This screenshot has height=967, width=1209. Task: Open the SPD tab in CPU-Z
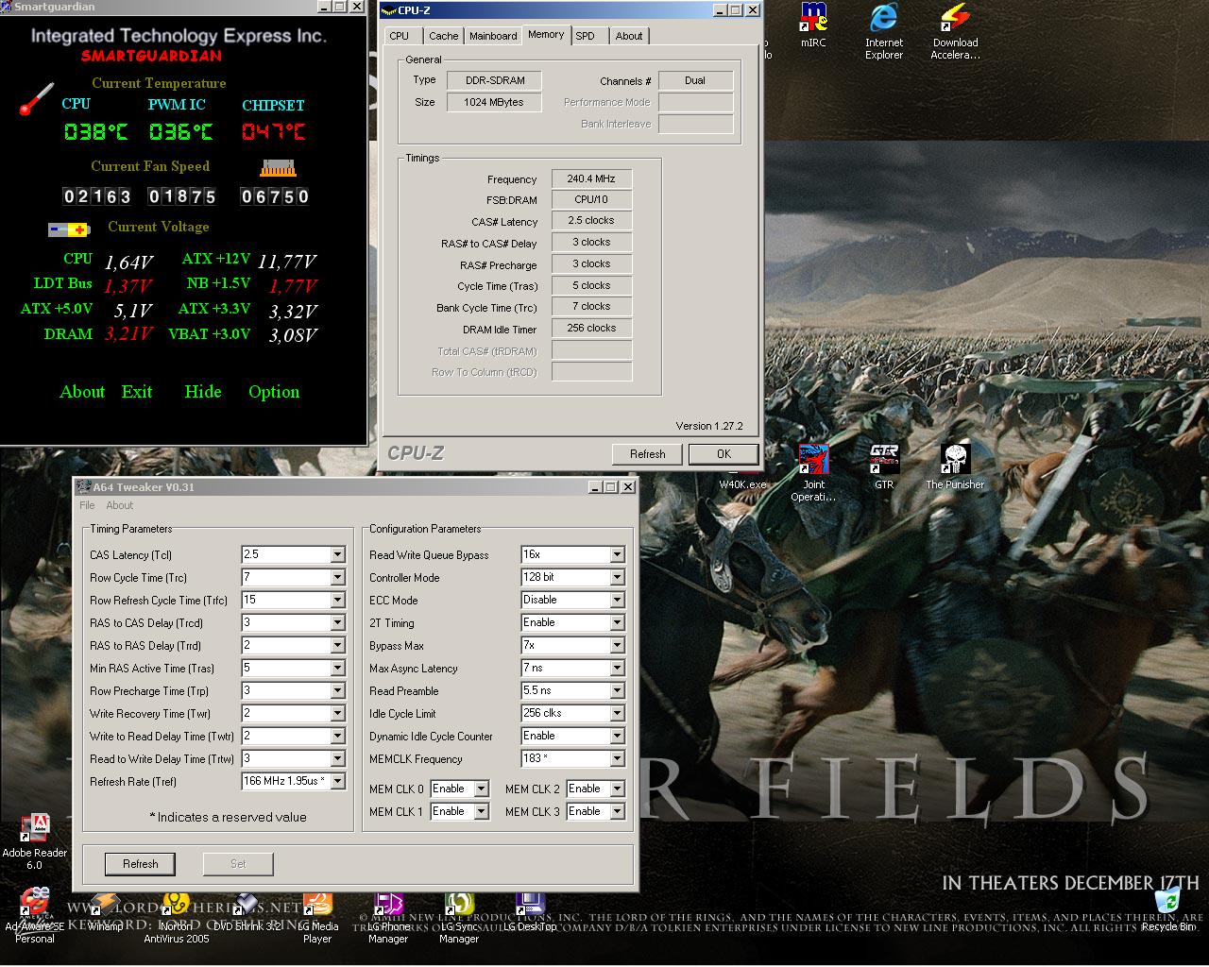point(586,36)
